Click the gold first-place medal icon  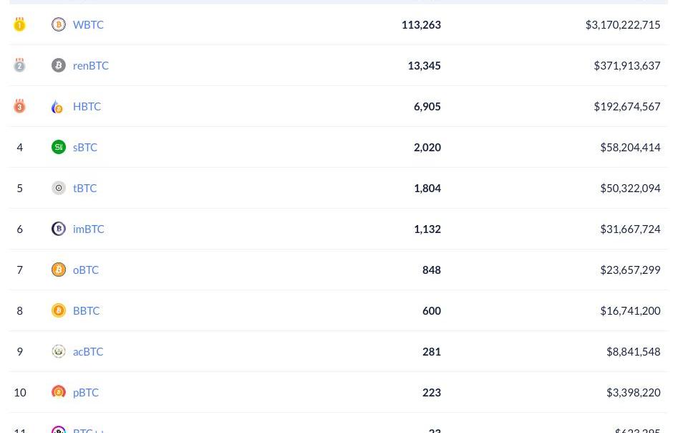(19, 24)
